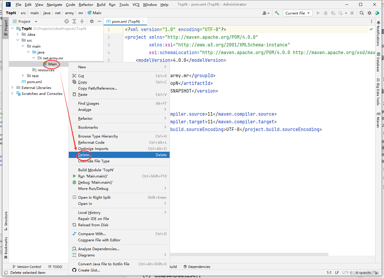Screen dimensions: 384x278
Task: Select pom.xml file in project tree
Action: point(34,82)
